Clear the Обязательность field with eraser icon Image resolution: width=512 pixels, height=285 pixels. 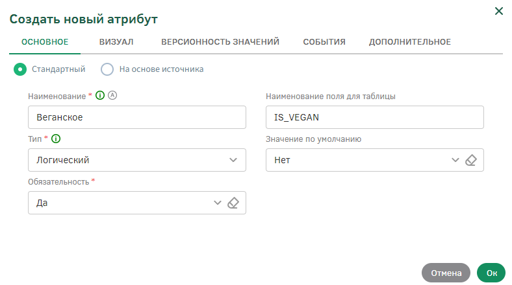click(234, 203)
